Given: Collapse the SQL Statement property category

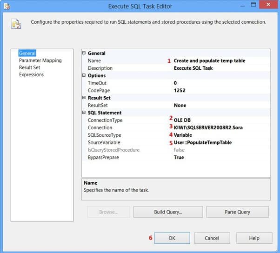Looking at the screenshot, I should 84,113.
